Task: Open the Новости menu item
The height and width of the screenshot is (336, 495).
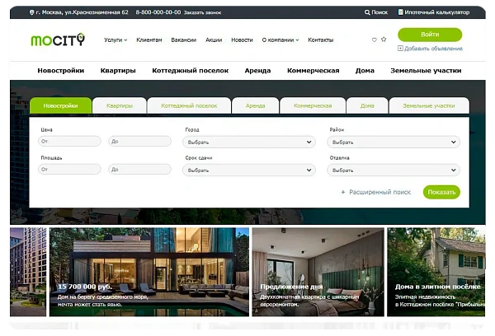Action: (x=242, y=40)
